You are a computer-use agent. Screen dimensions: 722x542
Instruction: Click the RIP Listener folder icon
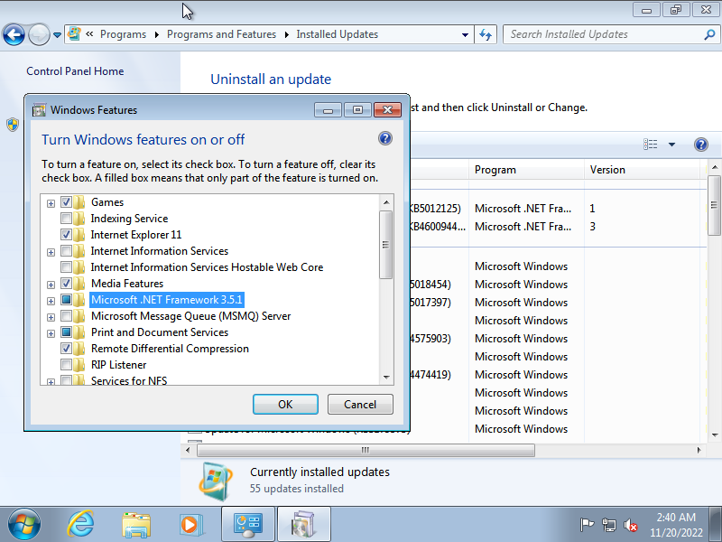pos(79,365)
